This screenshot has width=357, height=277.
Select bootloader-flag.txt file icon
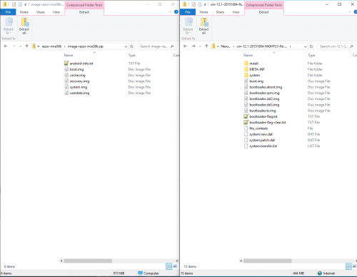tap(246, 116)
